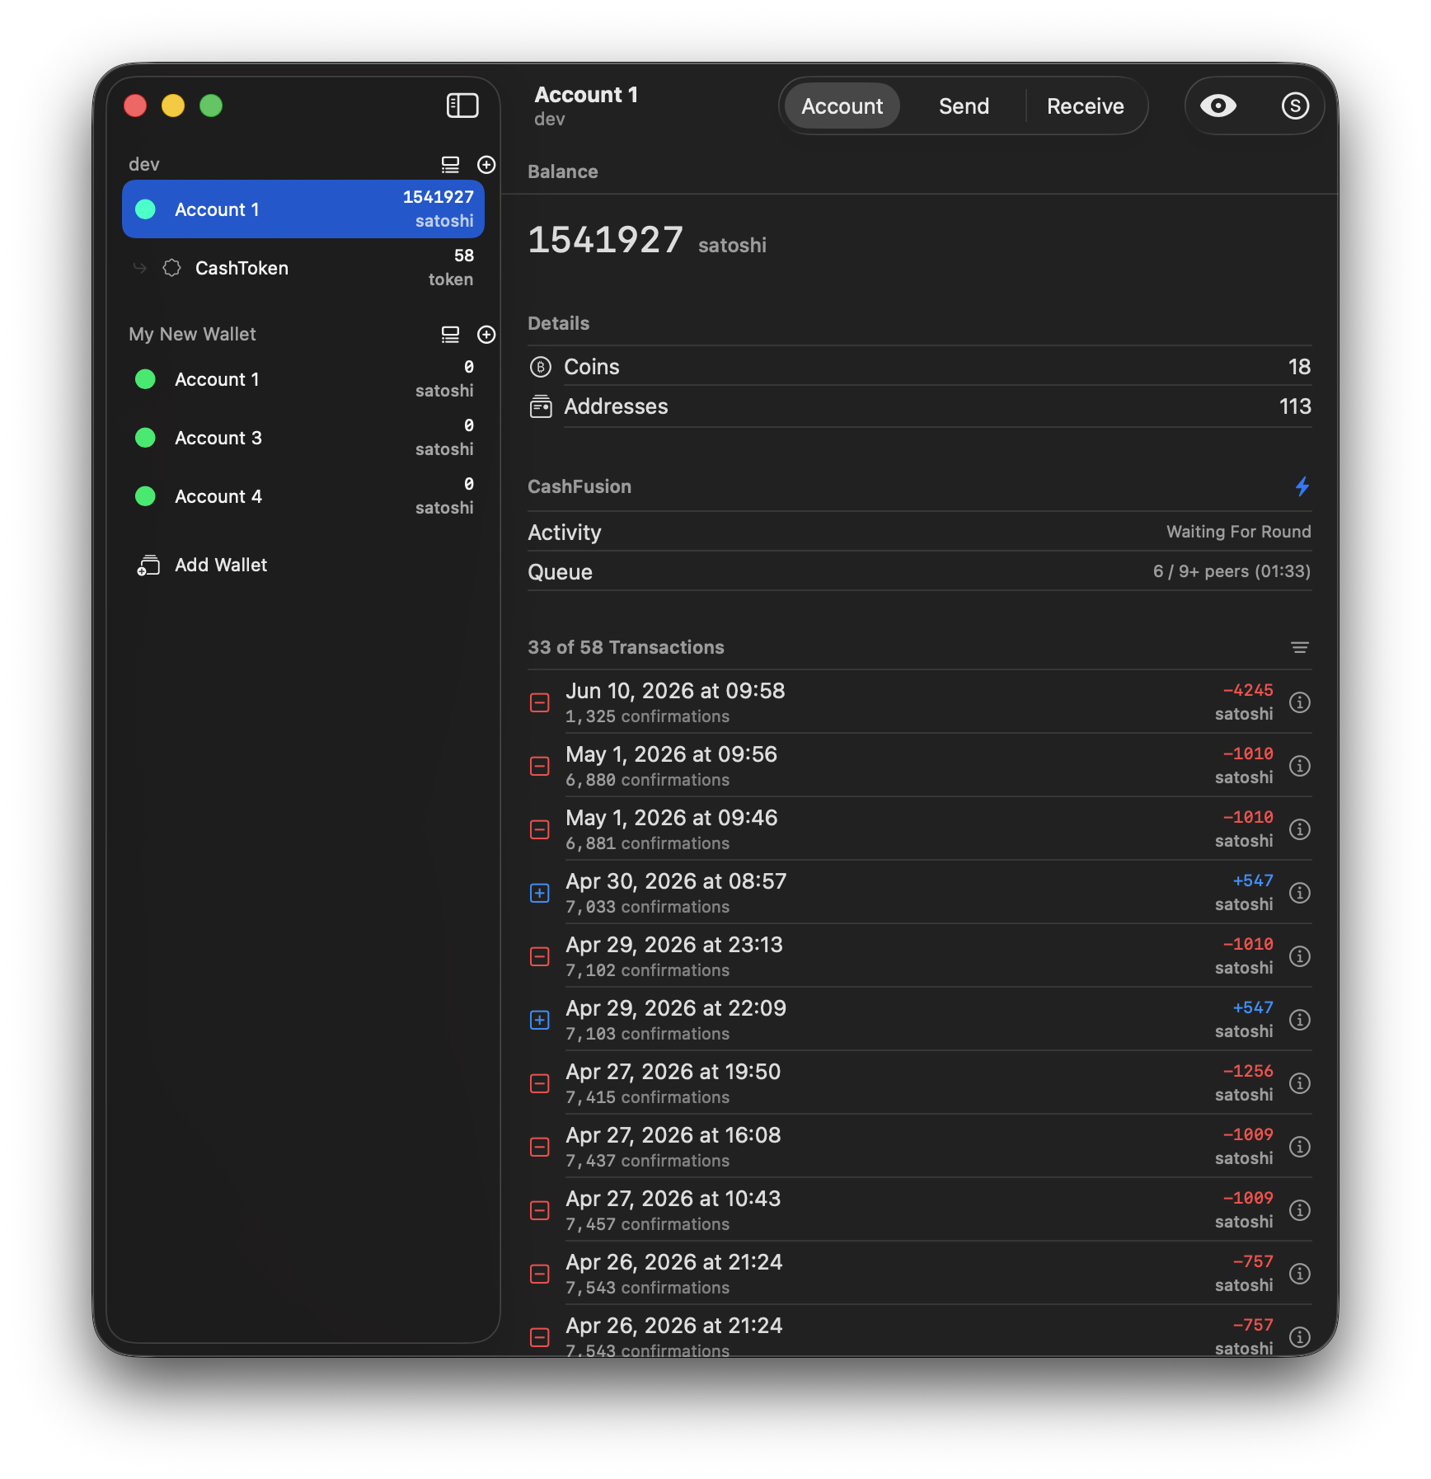Screen dimensions: 1431x1479
Task: Switch to the Account tab
Action: (x=842, y=106)
